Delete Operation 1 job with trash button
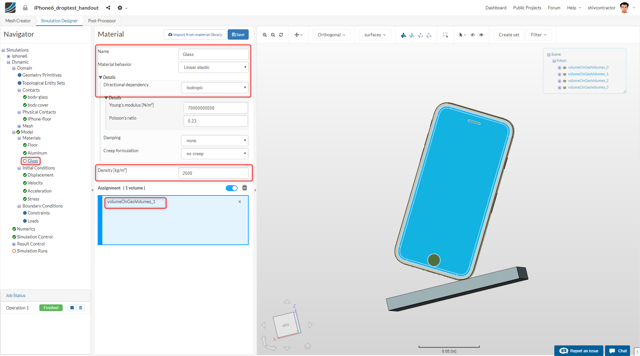 click(81, 308)
